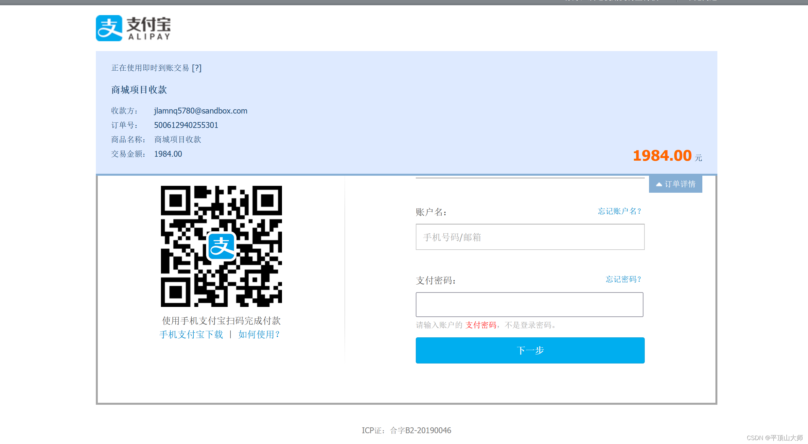Click the red 支付密码 hint text
The image size is (808, 444).
point(481,325)
